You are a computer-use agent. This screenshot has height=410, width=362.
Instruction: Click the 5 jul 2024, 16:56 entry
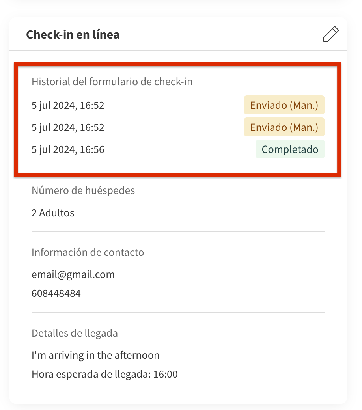pos(68,149)
